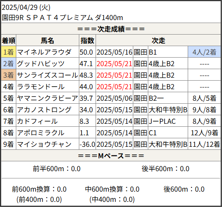Click the 4人/2着 result cell
Viewport: 222px width, 207px height.
click(x=204, y=52)
